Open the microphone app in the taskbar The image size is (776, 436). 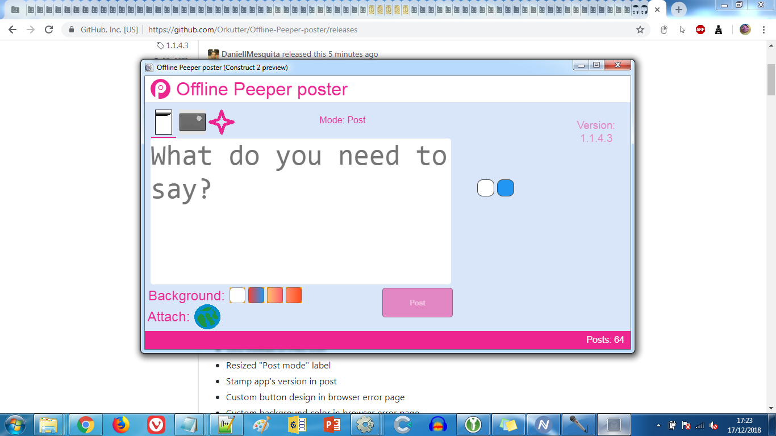(x=578, y=424)
